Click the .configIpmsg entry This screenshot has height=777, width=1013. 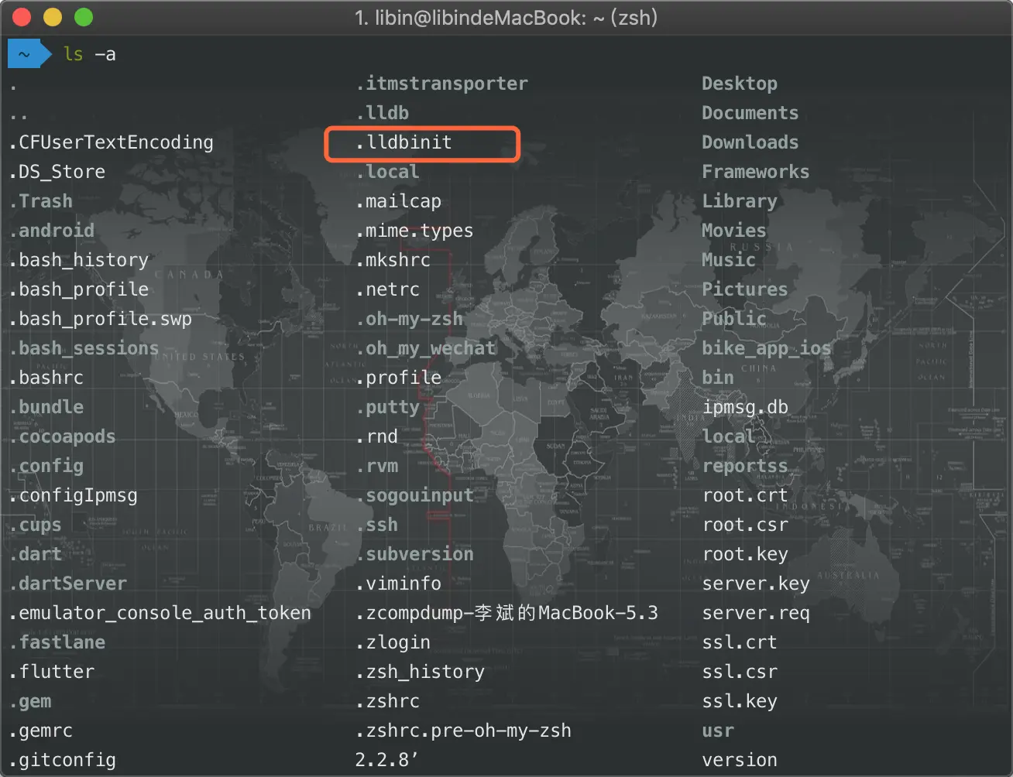(74, 495)
